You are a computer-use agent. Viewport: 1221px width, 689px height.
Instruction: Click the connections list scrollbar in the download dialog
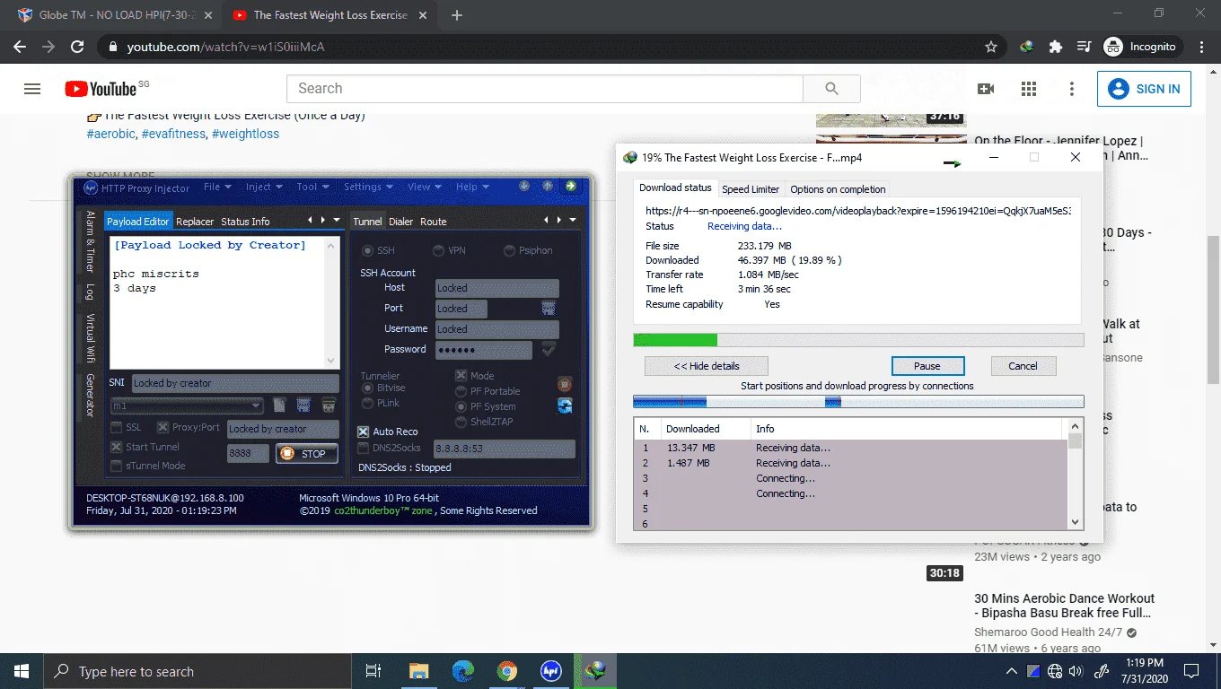(1076, 474)
